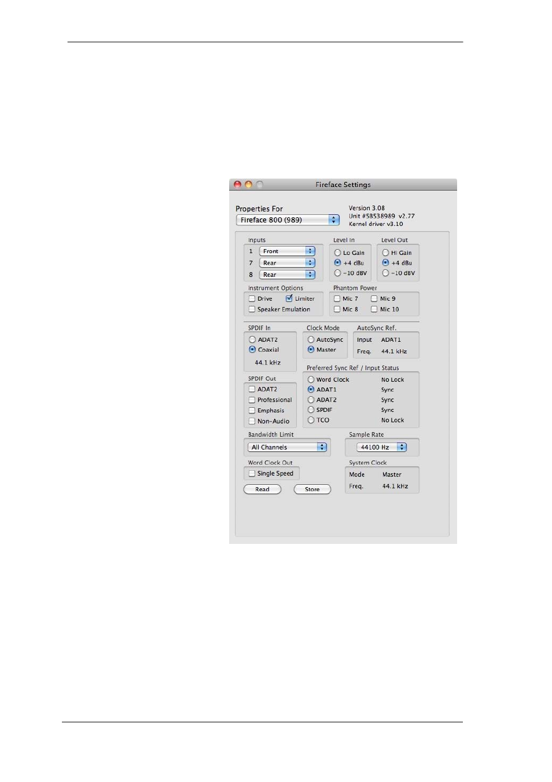Screen dimensions: 552x782
Task: Enable phantom power for Mic 8
Action: 337,309
